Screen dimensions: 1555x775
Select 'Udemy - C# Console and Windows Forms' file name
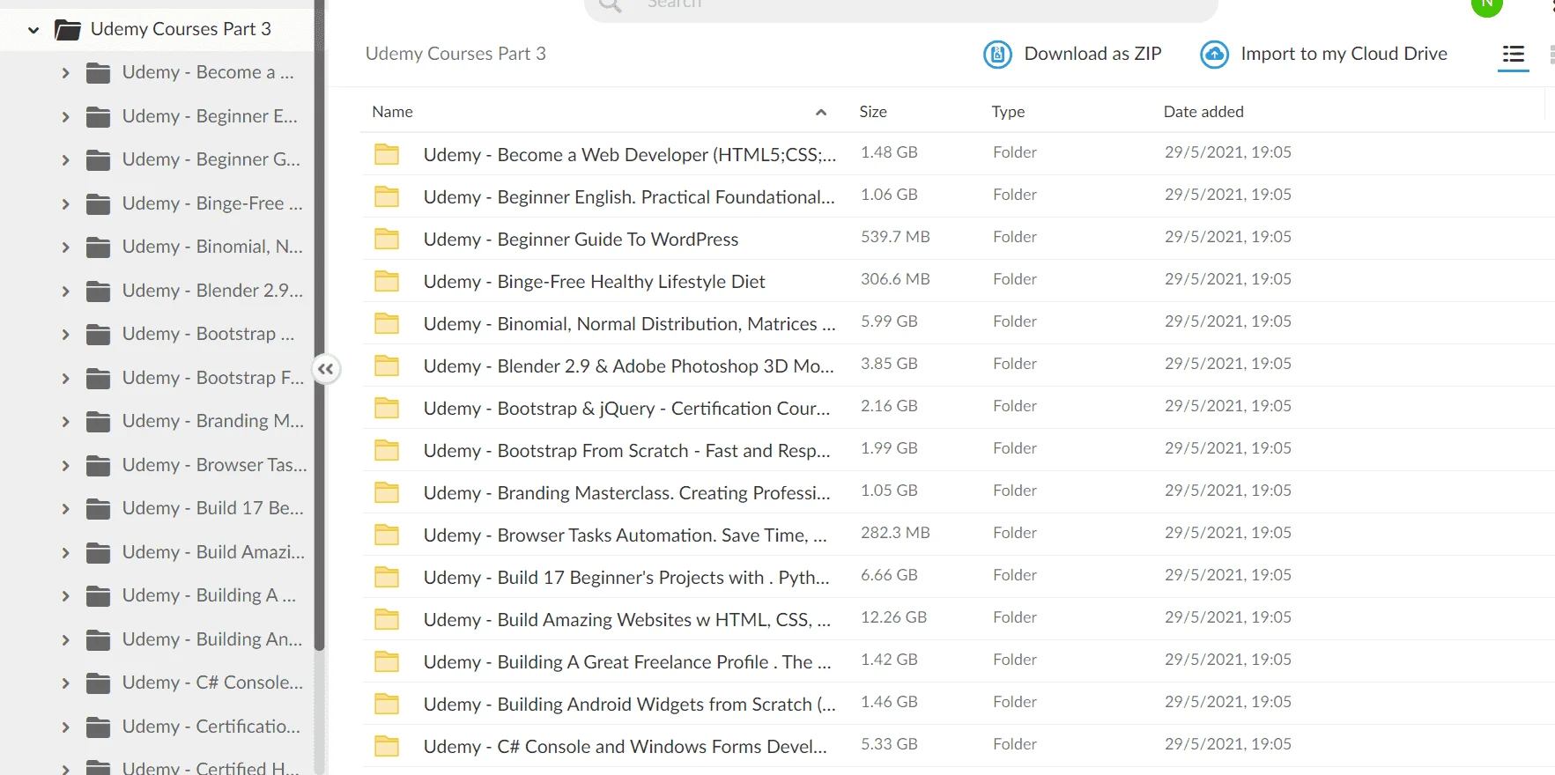coord(626,747)
